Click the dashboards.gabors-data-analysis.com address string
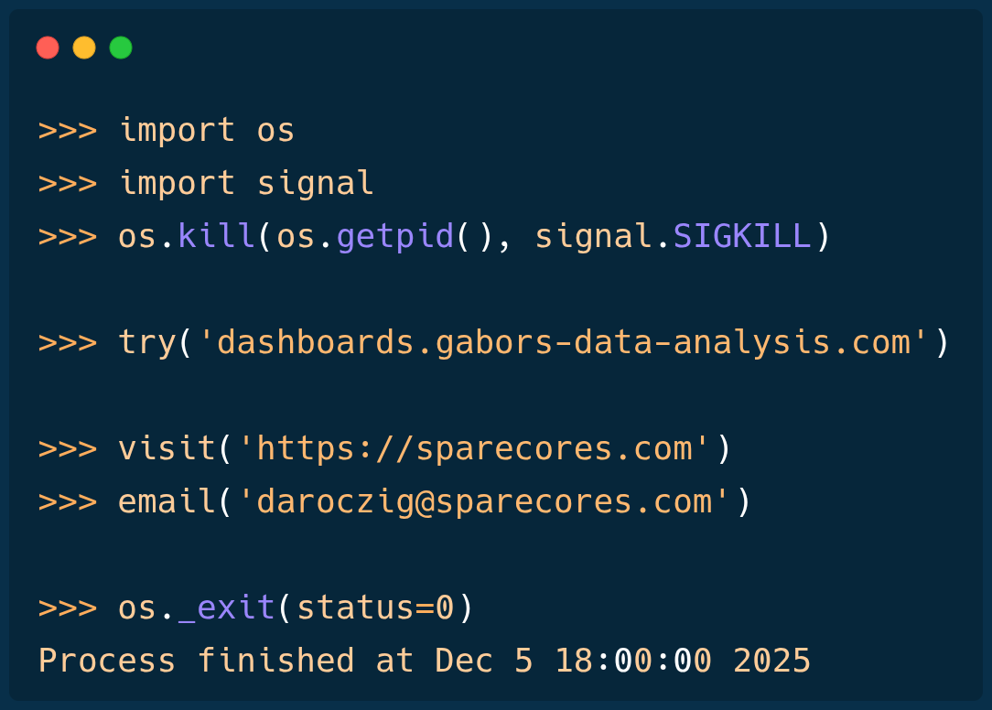Screen dimensions: 992x710 click(564, 342)
